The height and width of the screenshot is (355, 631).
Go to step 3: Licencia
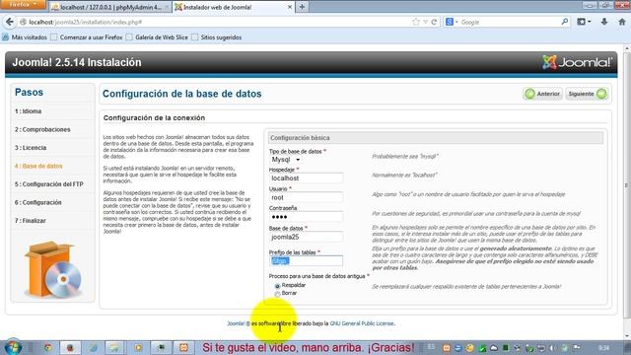[x=31, y=148]
